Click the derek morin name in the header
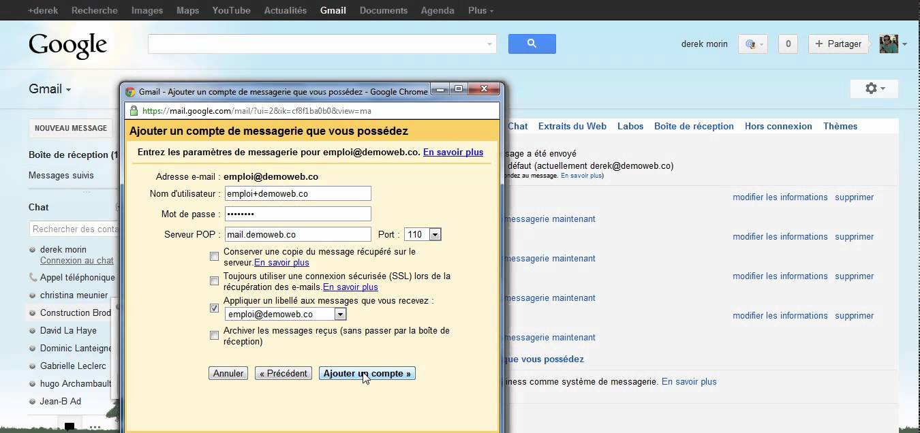The width and height of the screenshot is (920, 433). click(705, 44)
